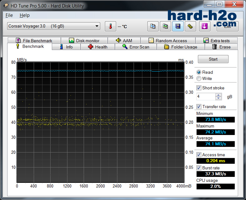Click the copy text to clipboard icon
This screenshot has width=246, height=200.
(153, 26)
